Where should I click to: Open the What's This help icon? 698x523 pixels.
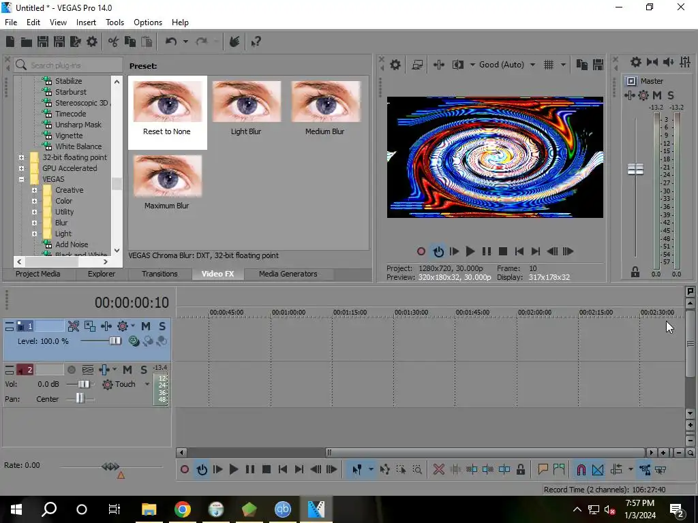click(256, 42)
